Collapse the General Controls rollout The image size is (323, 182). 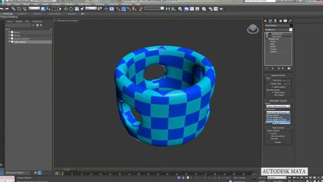[278, 75]
